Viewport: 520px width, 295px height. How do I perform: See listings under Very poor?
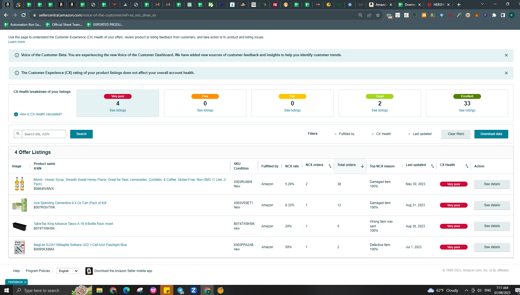(x=118, y=110)
